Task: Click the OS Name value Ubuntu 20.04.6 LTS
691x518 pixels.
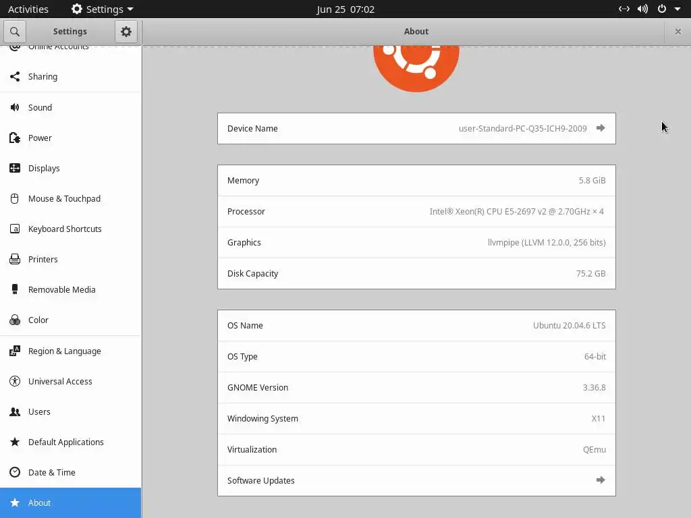Action: [x=570, y=326]
